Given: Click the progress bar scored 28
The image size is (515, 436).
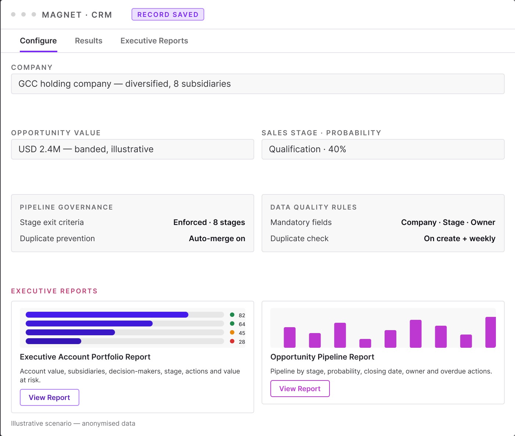Looking at the screenshot, I should [x=125, y=341].
